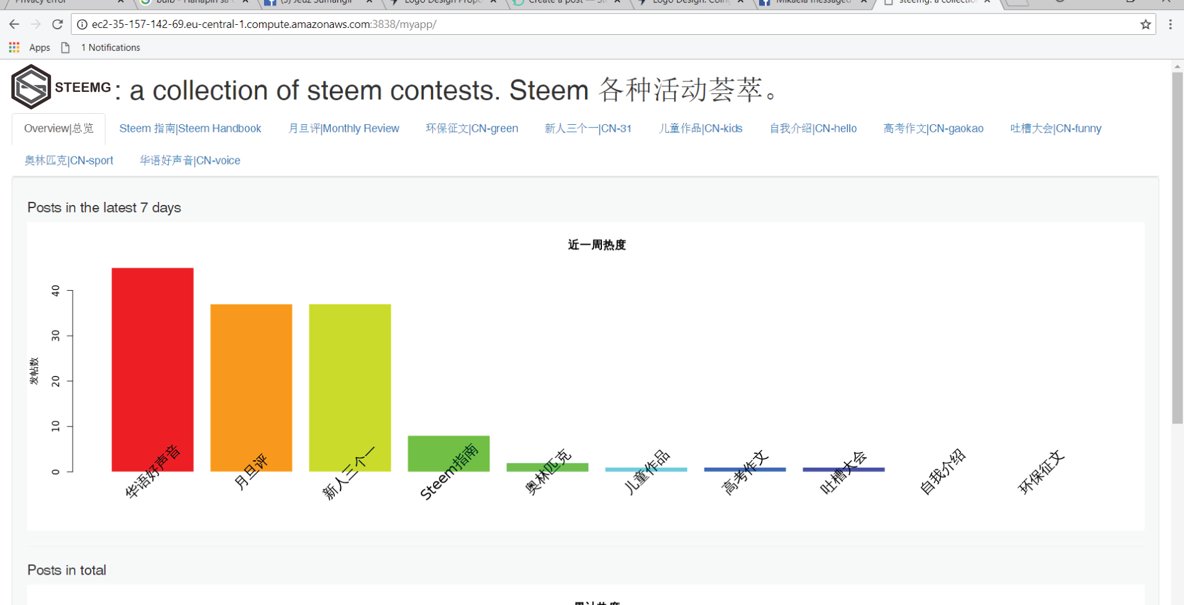Click the site information icon in address bar
Viewport: 1184px width, 605px height.
coord(82,24)
